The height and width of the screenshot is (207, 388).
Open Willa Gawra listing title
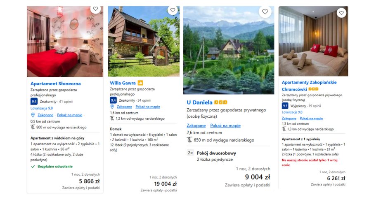(123, 83)
